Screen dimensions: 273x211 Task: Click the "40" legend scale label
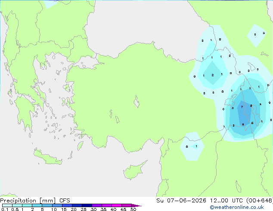pos(113,209)
